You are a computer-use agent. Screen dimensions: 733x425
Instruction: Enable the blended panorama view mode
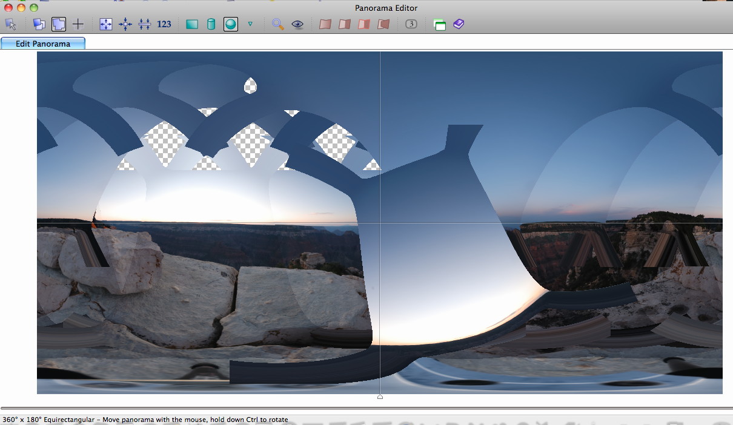(59, 24)
